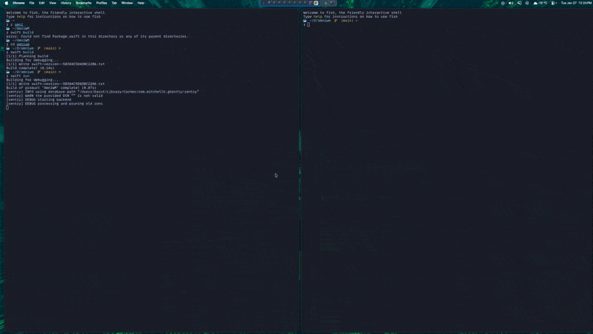Screen dimensions: 593x334
Task: Open the Window menu
Action: click(127, 3)
